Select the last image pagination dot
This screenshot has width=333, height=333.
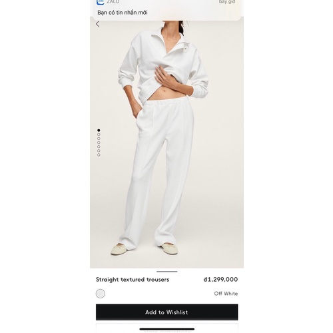(x=99, y=155)
